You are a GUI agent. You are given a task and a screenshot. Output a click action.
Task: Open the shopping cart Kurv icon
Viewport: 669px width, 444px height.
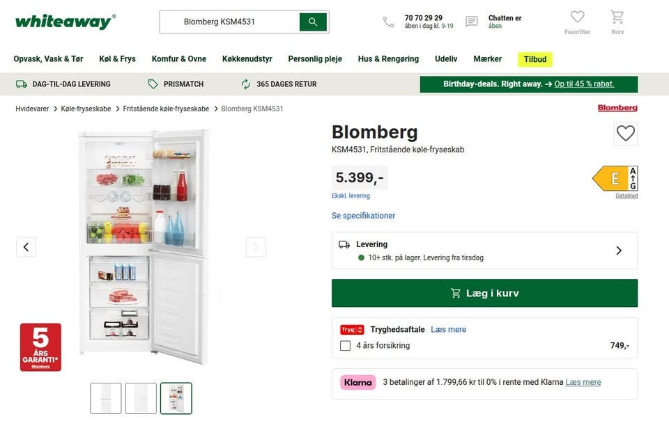click(617, 17)
